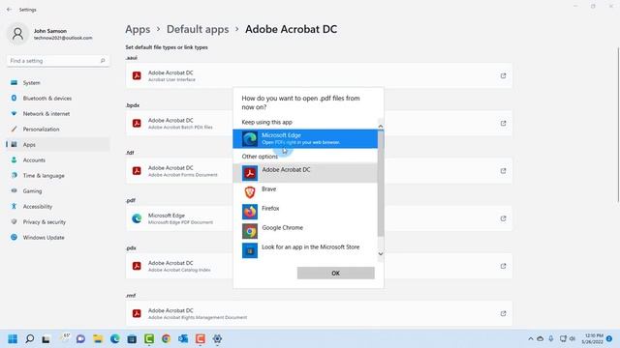Open external link icon for .rmf row
The height and width of the screenshot is (348, 620).
[x=503, y=313]
